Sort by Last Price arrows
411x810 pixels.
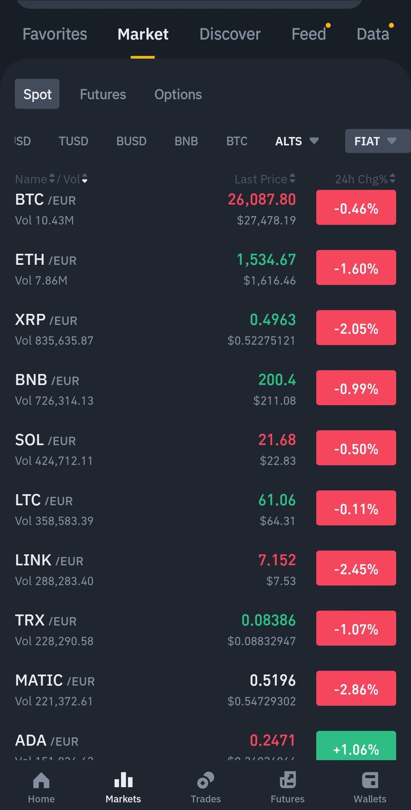pyautogui.click(x=292, y=179)
